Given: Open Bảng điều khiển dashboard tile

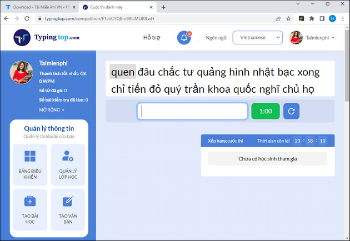Looking at the screenshot, I should (x=30, y=165).
